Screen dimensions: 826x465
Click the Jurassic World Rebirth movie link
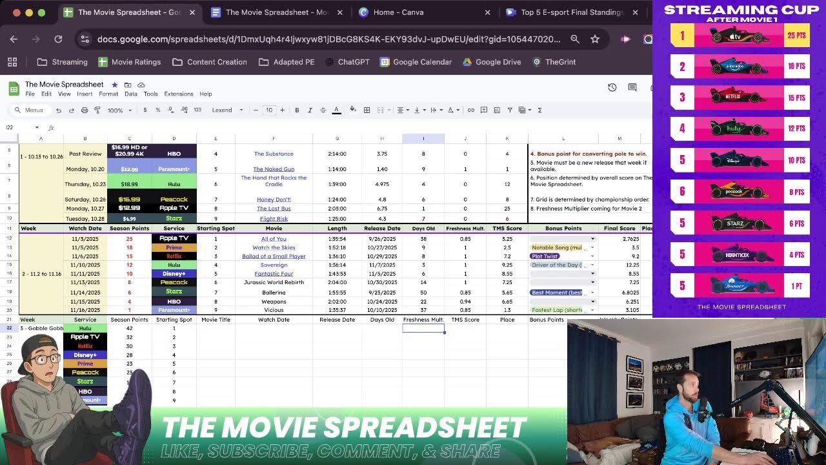coord(274,283)
